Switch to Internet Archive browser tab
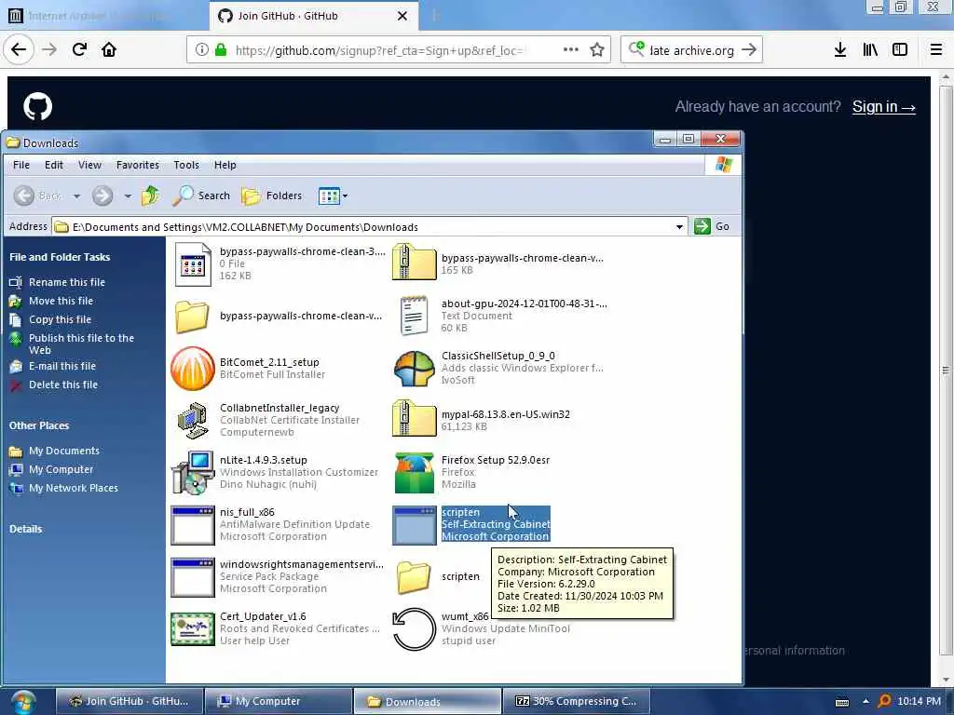The height and width of the screenshot is (715, 954). pos(104,16)
